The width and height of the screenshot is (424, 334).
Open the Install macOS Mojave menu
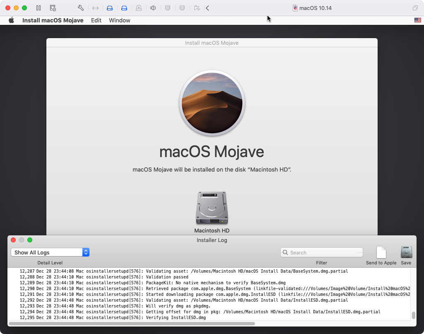point(53,20)
